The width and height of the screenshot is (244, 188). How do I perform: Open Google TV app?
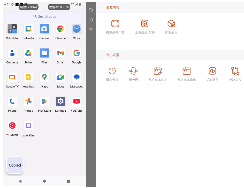(x=12, y=77)
